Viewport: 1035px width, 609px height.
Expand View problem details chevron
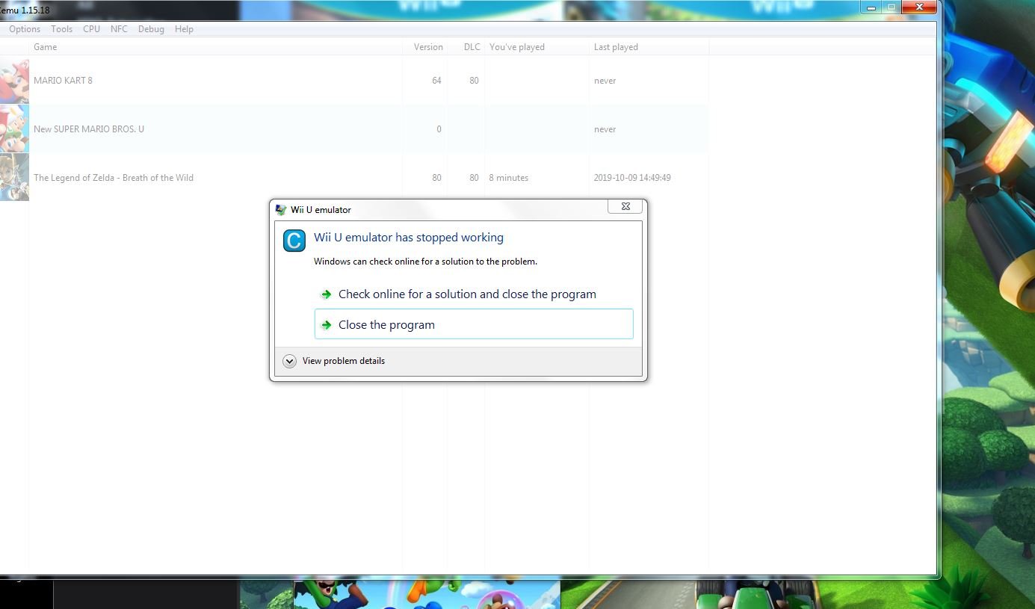(290, 361)
